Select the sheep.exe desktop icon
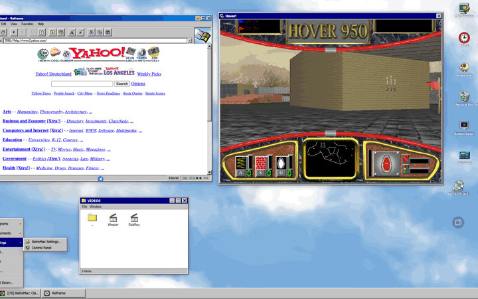The height and width of the screenshot is (299, 478). [464, 70]
